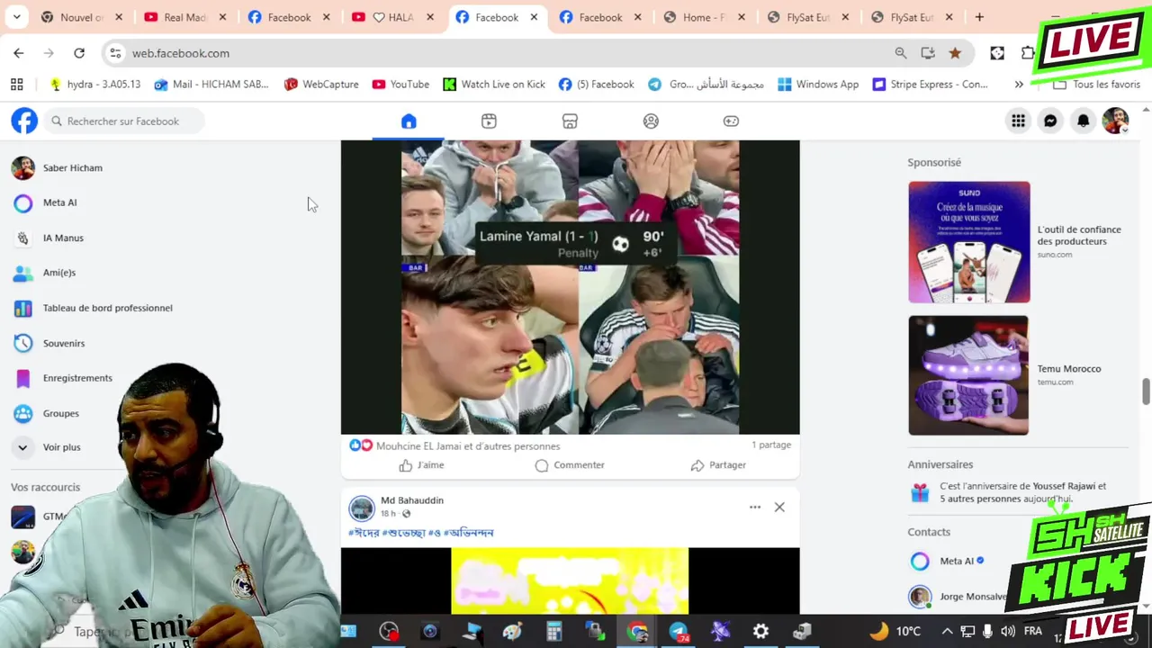1152x648 pixels.
Task: Open the Watch Live on Kick bookmark
Action: point(494,84)
